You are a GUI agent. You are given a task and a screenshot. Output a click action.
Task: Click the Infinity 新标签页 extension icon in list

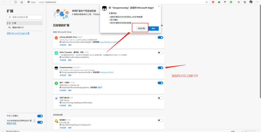point(56,38)
